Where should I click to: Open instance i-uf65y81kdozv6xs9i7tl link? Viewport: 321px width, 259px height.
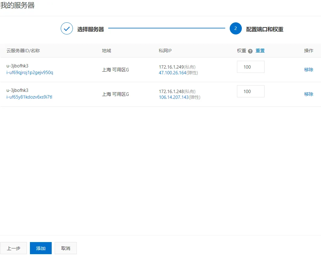pos(29,97)
